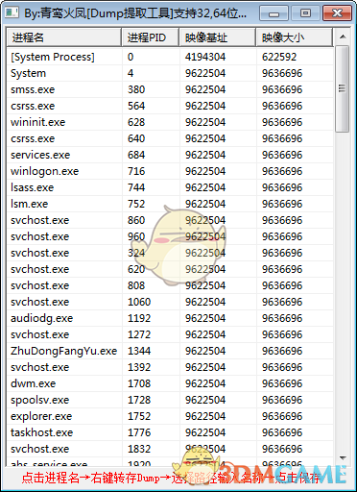Select dwm.exe process row
357x492 pixels.
170,383
